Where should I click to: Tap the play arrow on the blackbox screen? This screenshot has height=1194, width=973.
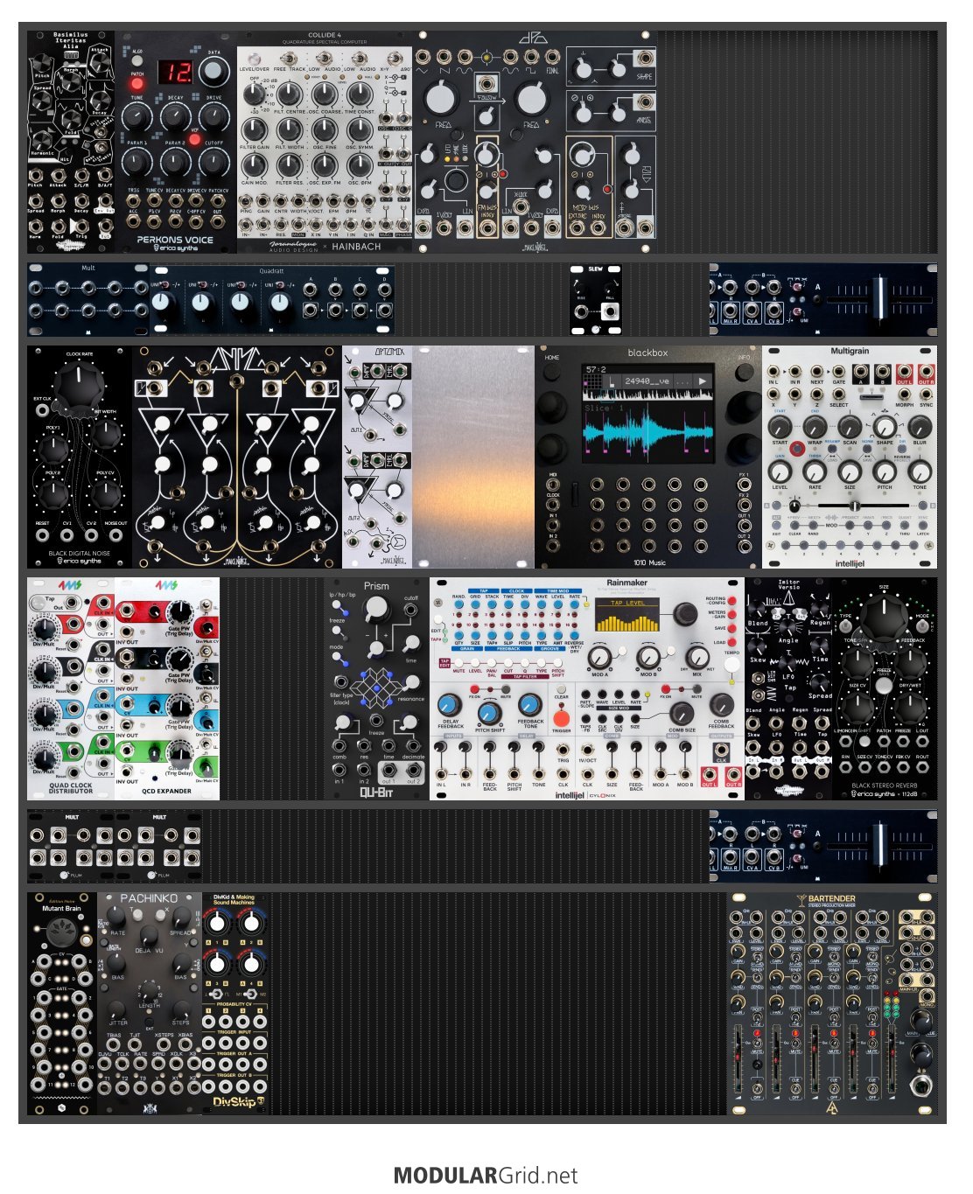702,381
